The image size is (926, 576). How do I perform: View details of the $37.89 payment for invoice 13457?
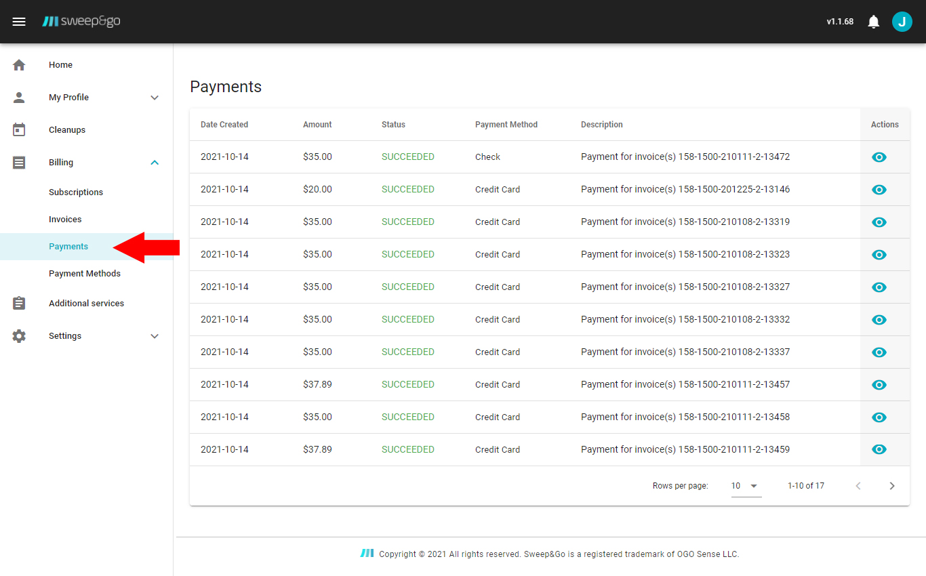click(879, 384)
